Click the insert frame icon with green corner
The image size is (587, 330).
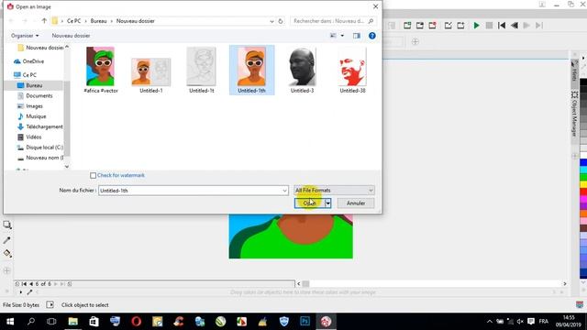407,26
